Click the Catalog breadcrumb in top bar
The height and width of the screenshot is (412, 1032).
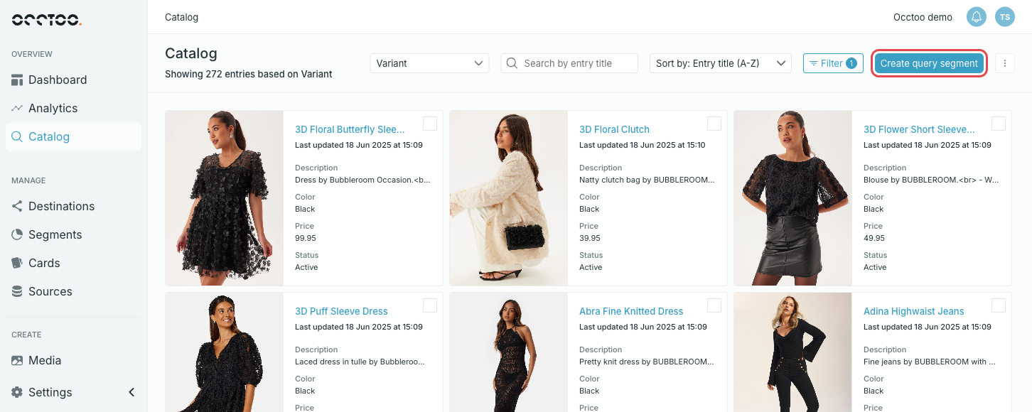tap(181, 17)
